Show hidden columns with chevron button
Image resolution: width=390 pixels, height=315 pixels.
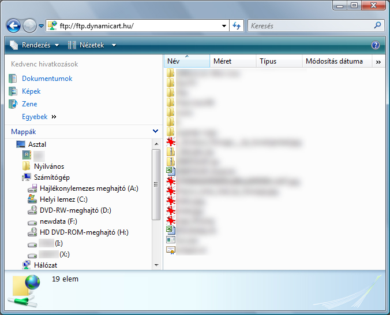[x=378, y=62]
